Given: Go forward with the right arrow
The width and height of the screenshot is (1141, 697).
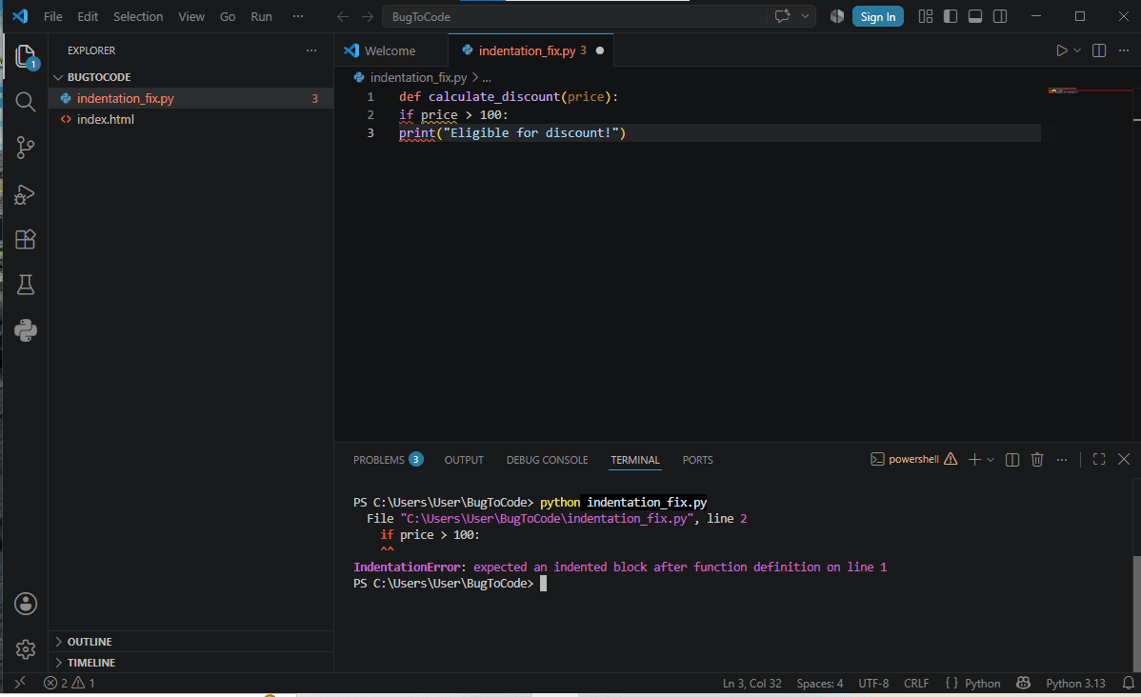Looking at the screenshot, I should [368, 17].
